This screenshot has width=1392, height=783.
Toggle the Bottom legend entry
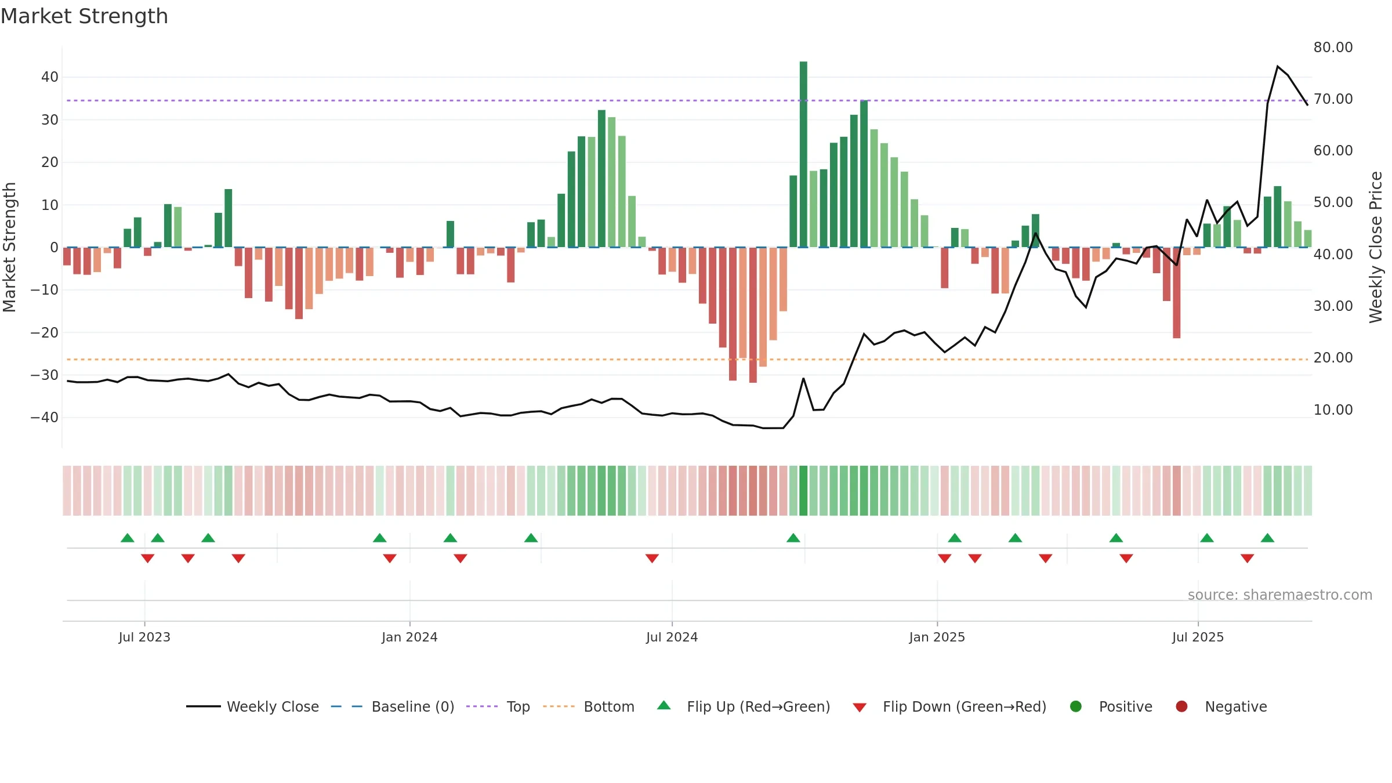(x=589, y=706)
